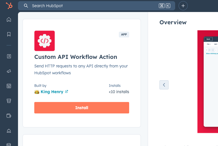This screenshot has height=146, width=218.
Task: Click the Install button
Action: click(x=82, y=108)
